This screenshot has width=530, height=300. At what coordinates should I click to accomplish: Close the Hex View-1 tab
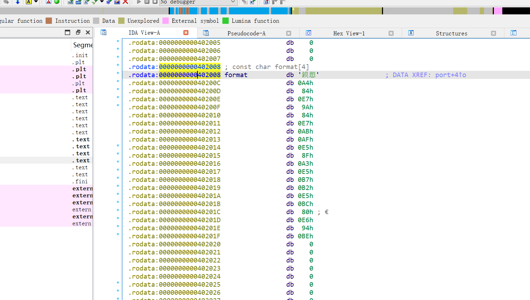[391, 33]
